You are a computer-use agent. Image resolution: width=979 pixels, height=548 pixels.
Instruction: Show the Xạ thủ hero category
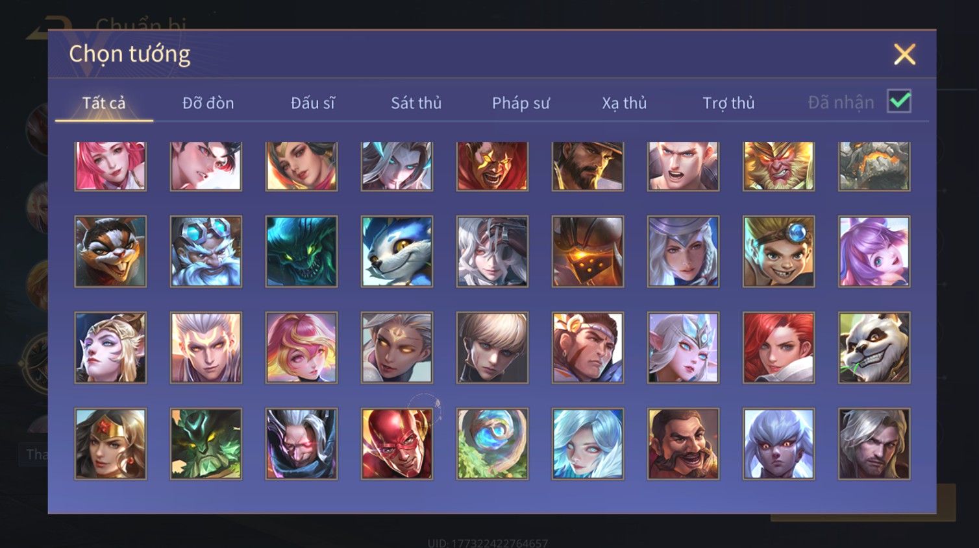625,102
